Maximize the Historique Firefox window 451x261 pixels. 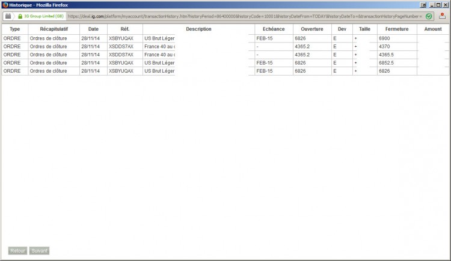tap(438, 5)
